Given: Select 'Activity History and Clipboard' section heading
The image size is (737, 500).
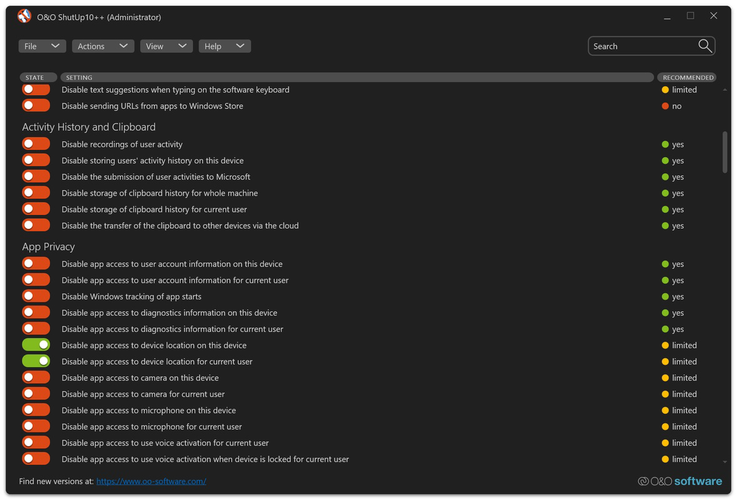Looking at the screenshot, I should [88, 127].
